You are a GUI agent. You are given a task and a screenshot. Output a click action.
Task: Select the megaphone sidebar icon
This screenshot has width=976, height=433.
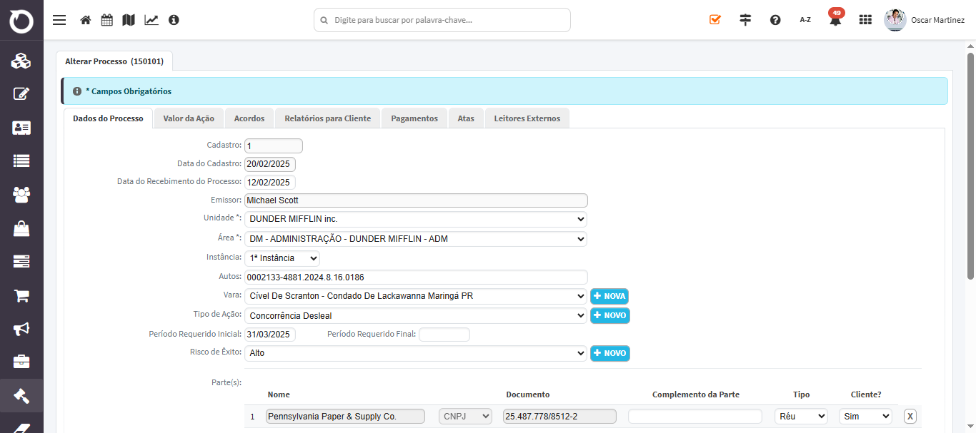point(21,328)
